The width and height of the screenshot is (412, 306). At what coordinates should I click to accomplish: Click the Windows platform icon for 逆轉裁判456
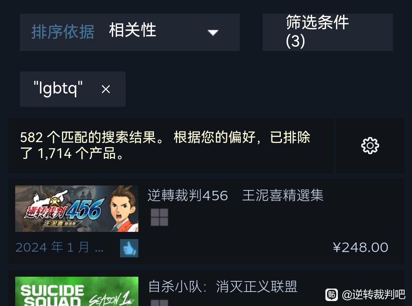159,217
